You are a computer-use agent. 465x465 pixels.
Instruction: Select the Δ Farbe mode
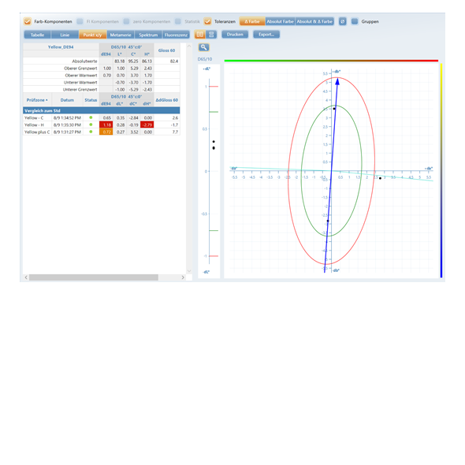coord(252,21)
